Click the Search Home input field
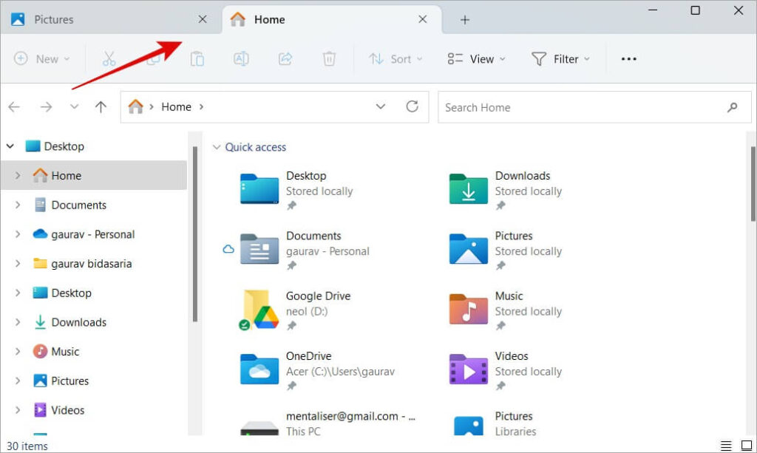Screen dimensions: 757x453 (x=594, y=107)
